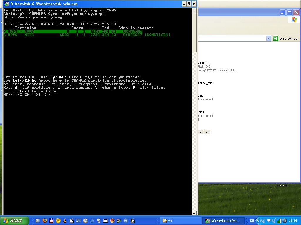Open the yellow disc quick launch icon
Viewport: 301px width, 225px height.
[x=58, y=221]
